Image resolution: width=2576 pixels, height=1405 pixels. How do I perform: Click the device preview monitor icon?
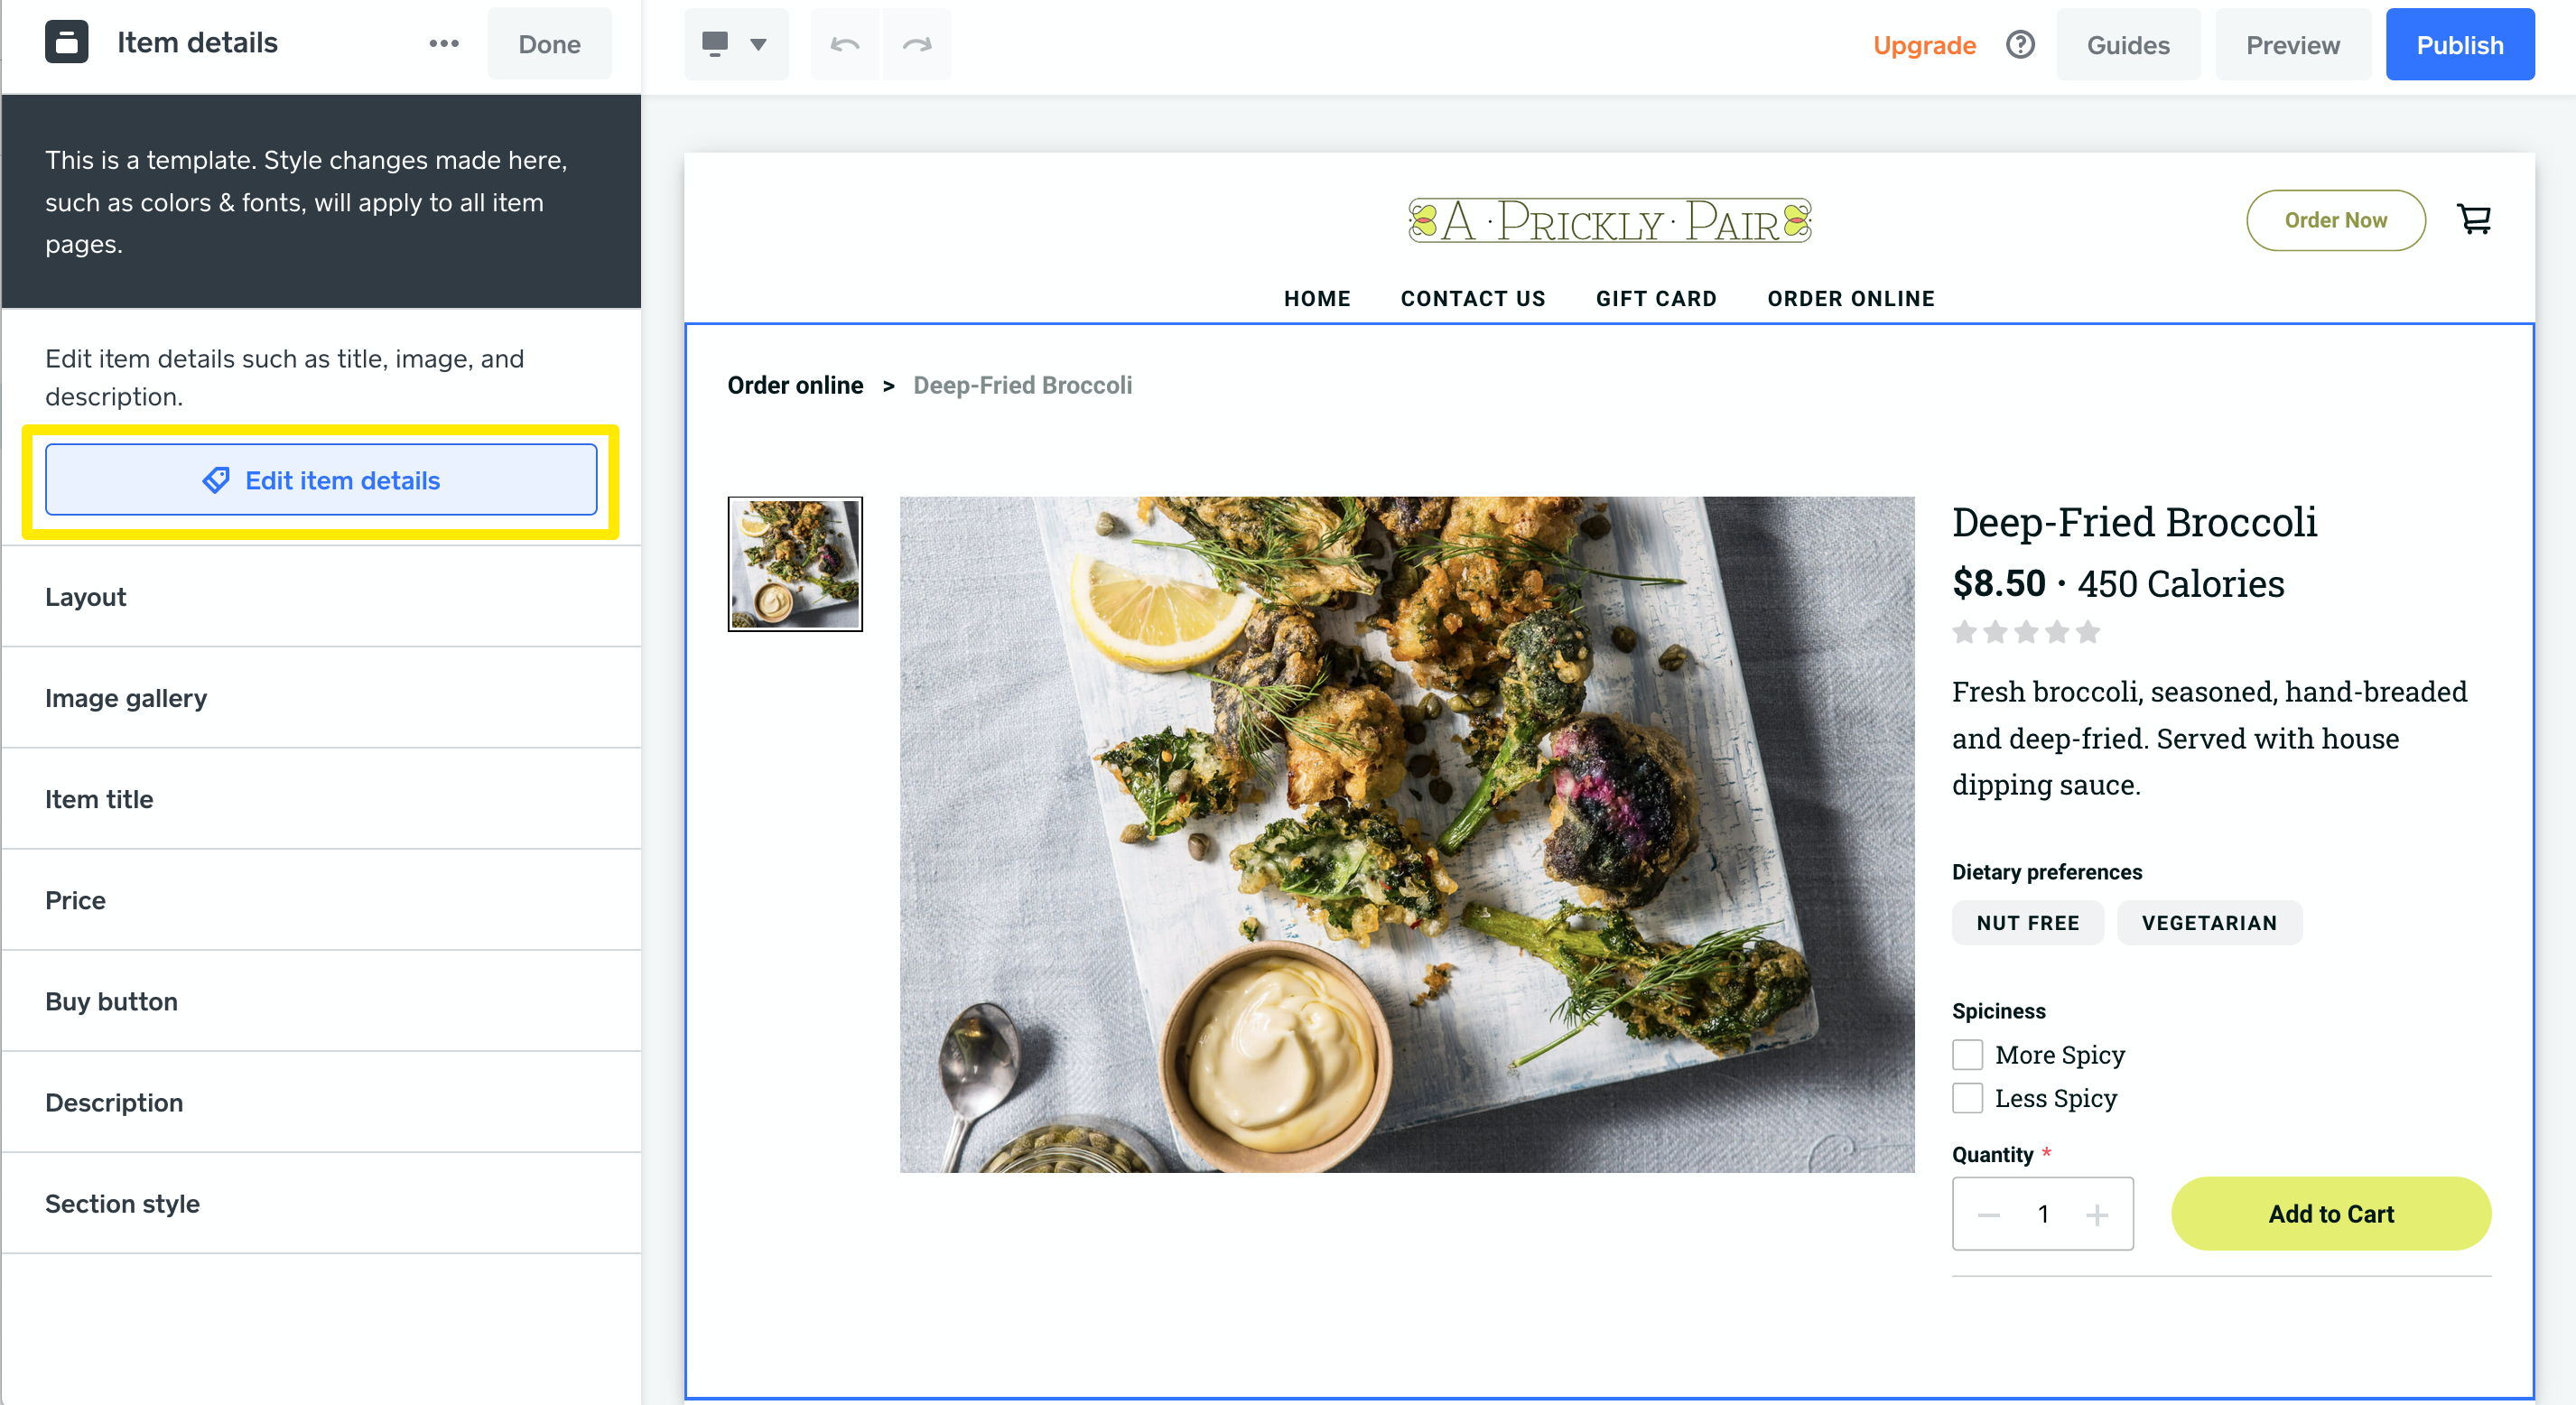(716, 43)
